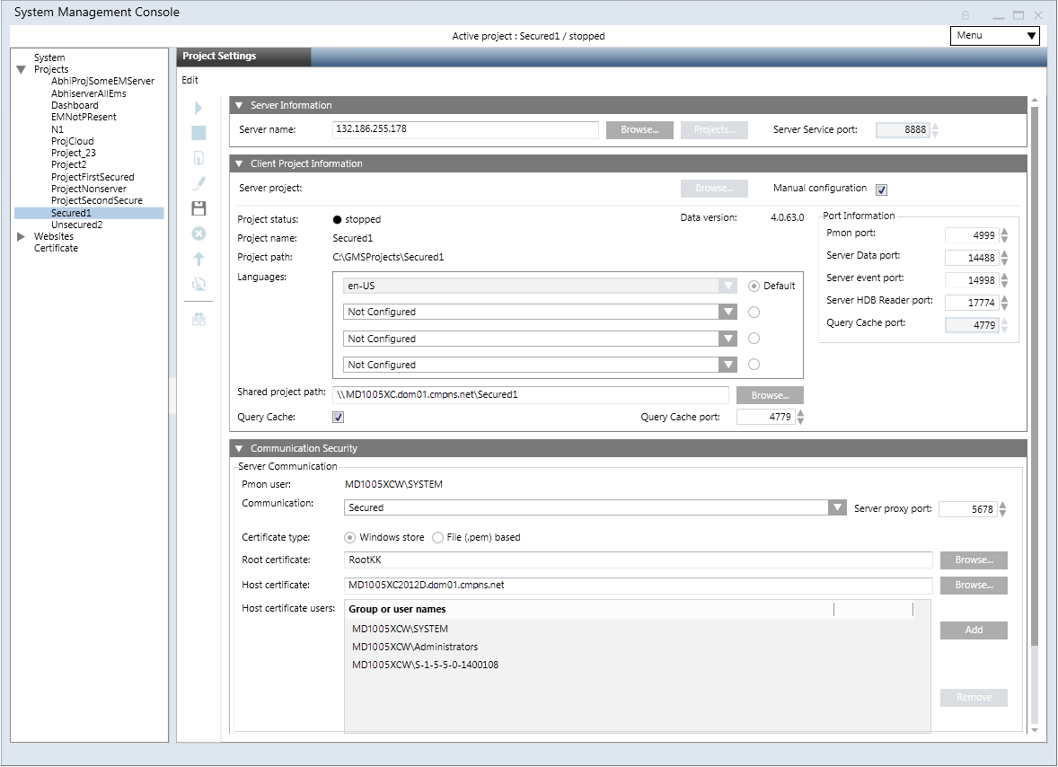This screenshot has width=1058, height=767.
Task: Uncheck the Manual configuration checkbox
Action: click(x=881, y=190)
